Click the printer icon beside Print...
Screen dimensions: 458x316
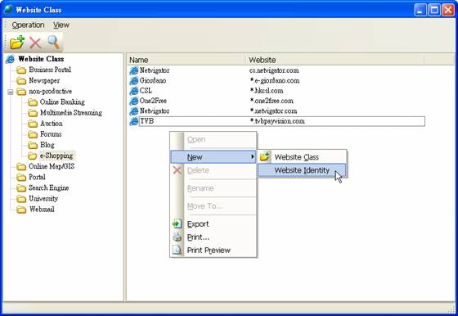point(177,237)
